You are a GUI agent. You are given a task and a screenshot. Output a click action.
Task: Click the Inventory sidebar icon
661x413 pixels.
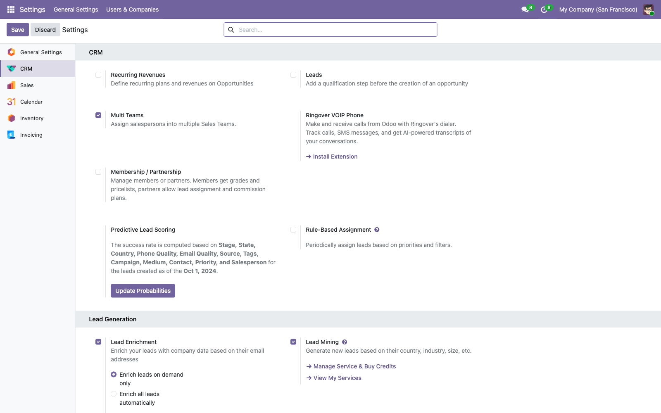(x=12, y=118)
